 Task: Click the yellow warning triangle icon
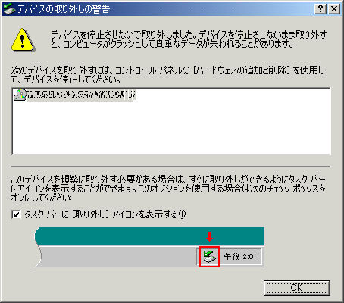[x=23, y=40]
